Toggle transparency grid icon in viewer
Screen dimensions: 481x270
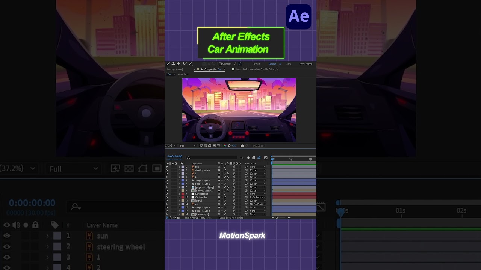coord(205,145)
